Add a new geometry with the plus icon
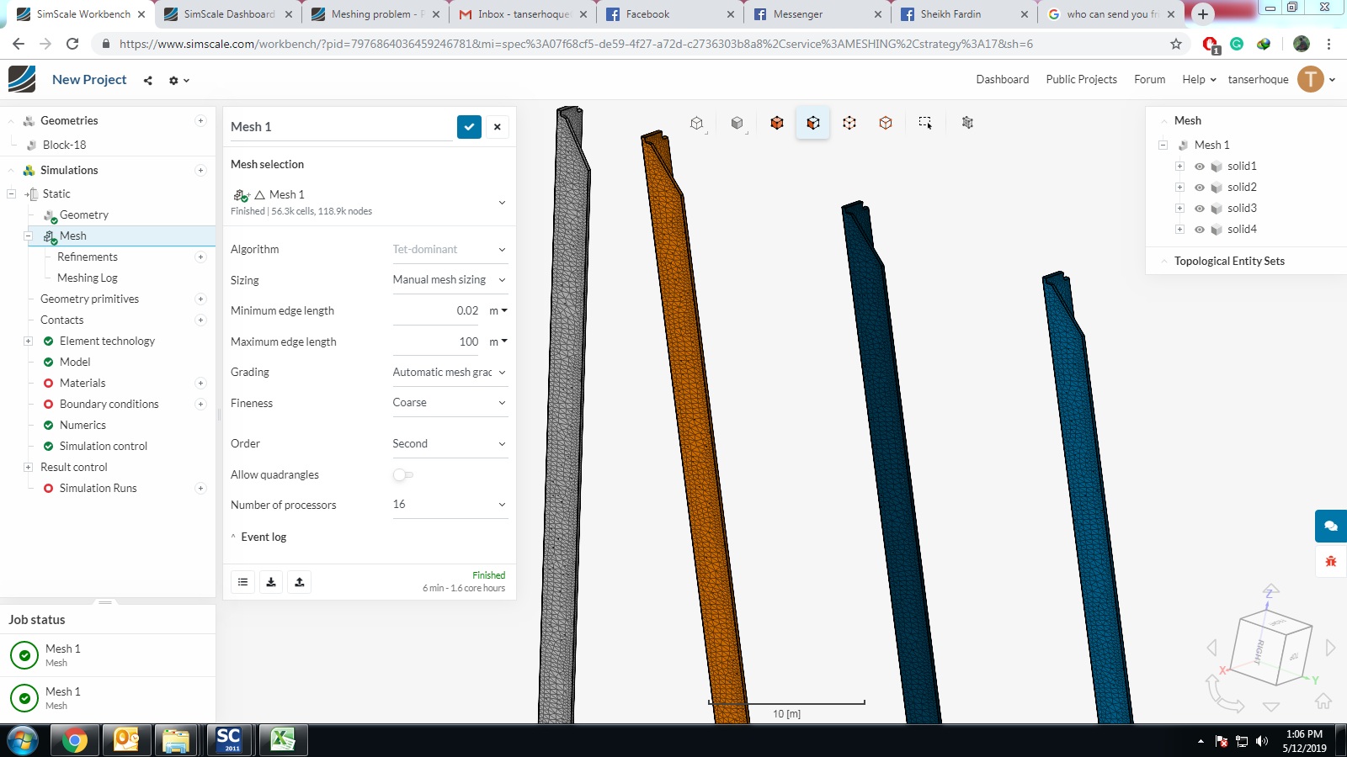 (200, 121)
